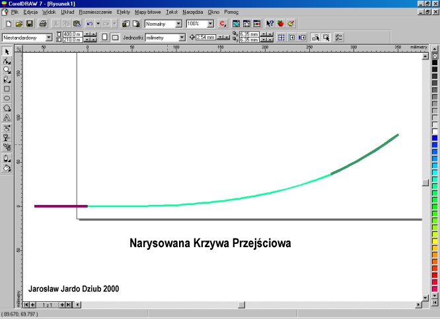This screenshot has height=319, width=440.
Task: Click the Print icon in toolbar
Action: point(42,24)
